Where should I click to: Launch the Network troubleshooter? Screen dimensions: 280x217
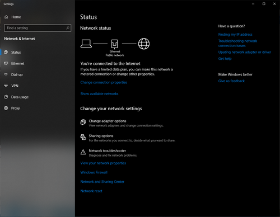click(109, 153)
